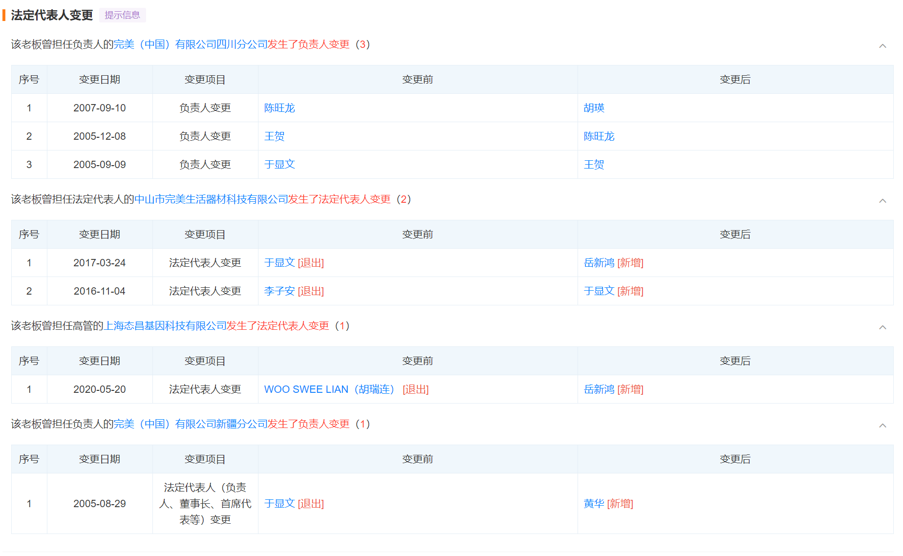903x556 pixels.
Task: Open 于显文 link in the 2016-11-04 row
Action: click(599, 291)
